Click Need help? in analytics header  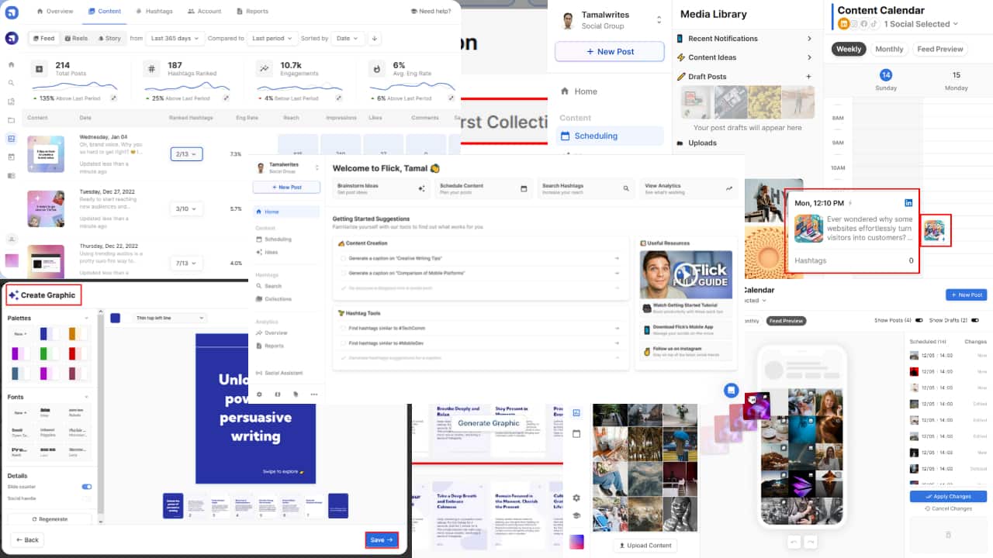pyautogui.click(x=431, y=12)
